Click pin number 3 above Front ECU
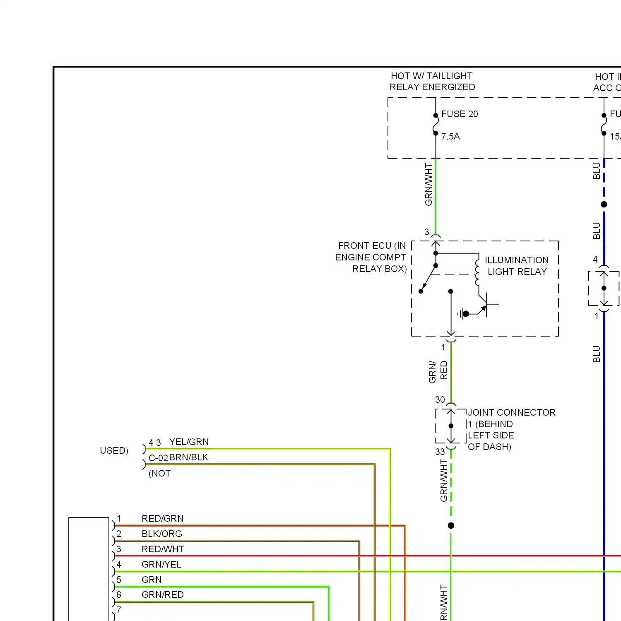Screen dimensions: 621x621 [427, 232]
